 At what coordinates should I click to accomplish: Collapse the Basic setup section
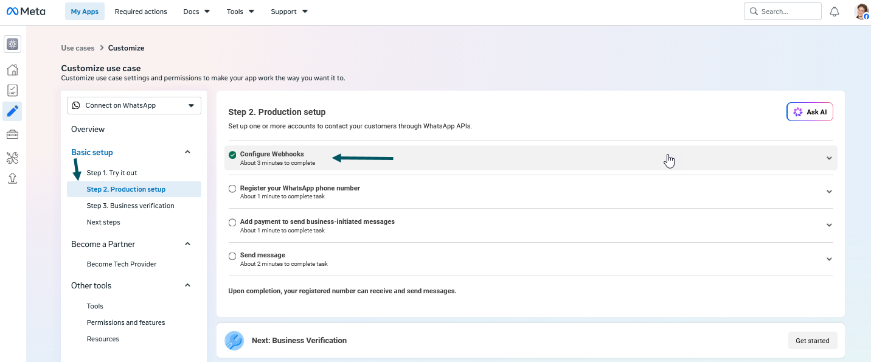click(x=187, y=152)
